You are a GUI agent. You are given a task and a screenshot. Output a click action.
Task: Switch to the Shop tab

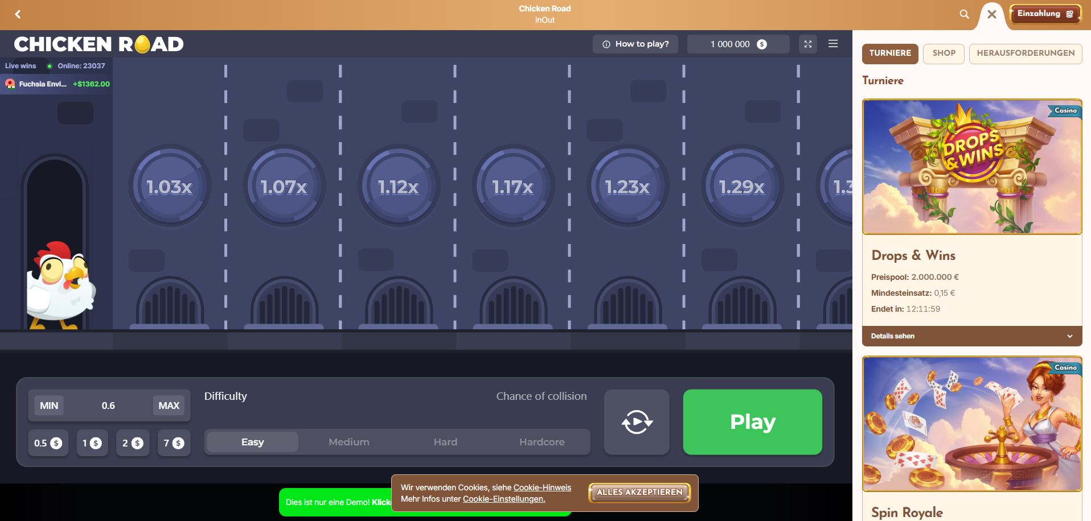pos(944,53)
